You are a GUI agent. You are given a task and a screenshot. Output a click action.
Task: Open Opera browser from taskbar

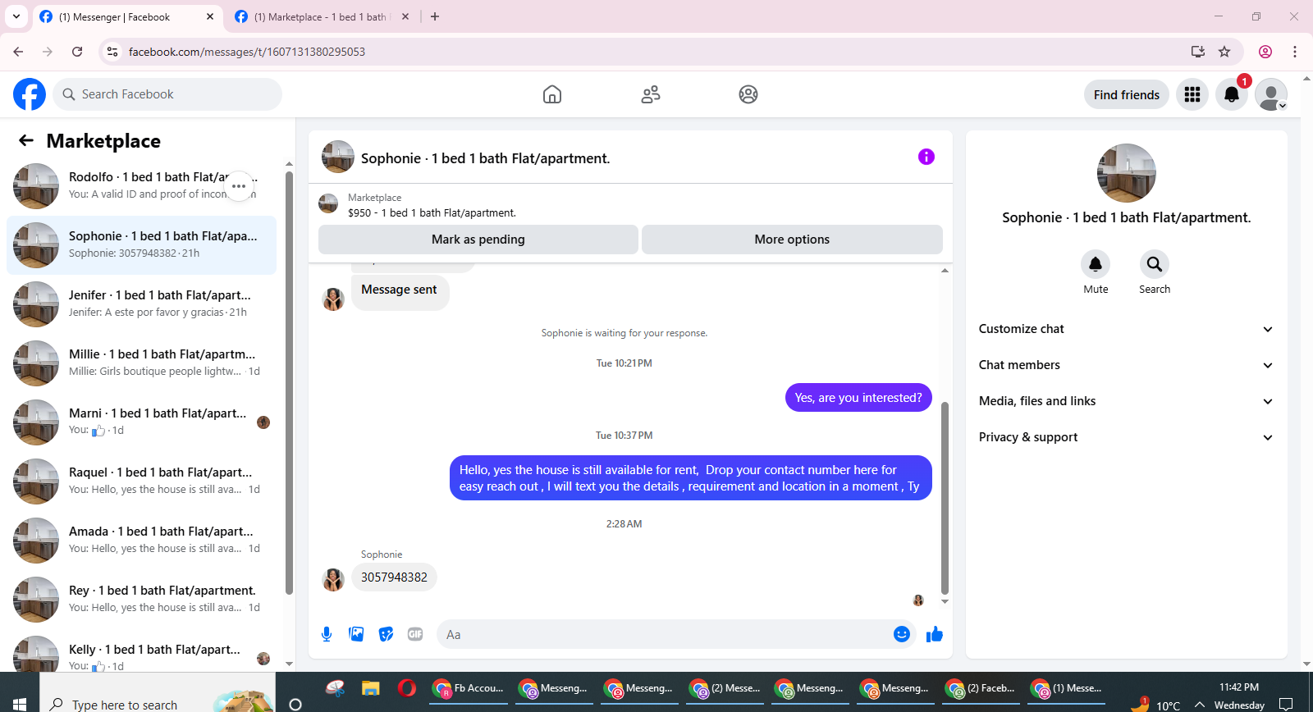(407, 688)
